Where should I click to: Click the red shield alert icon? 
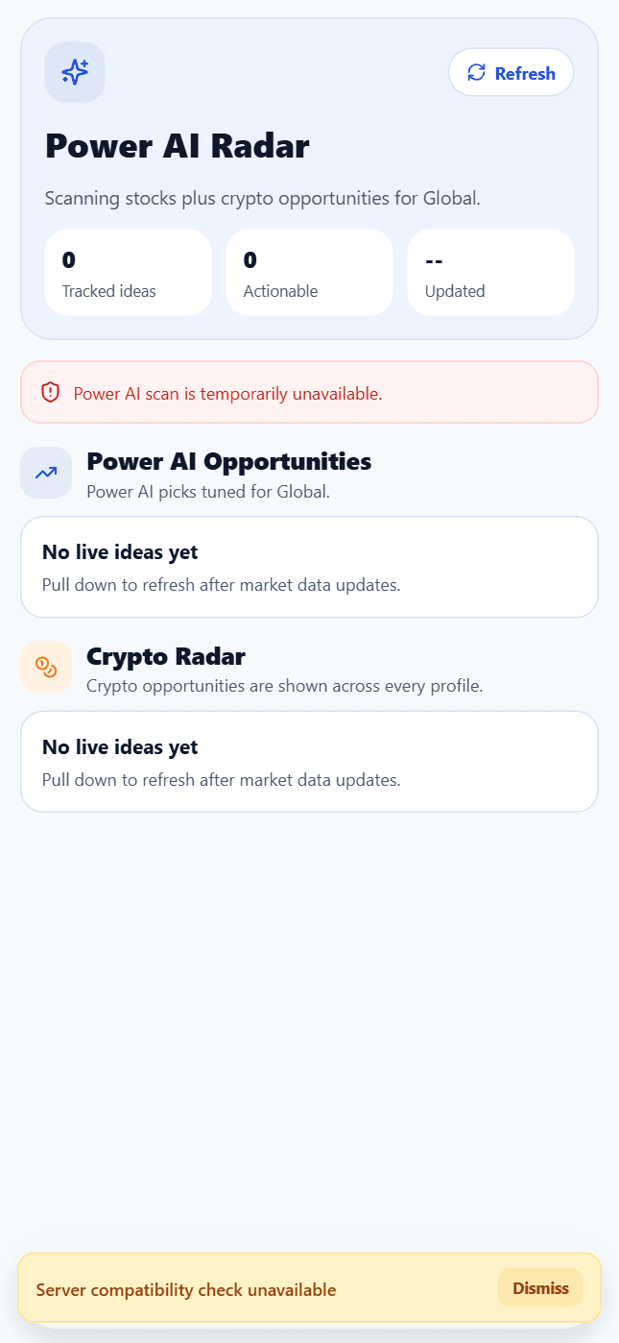pos(51,392)
